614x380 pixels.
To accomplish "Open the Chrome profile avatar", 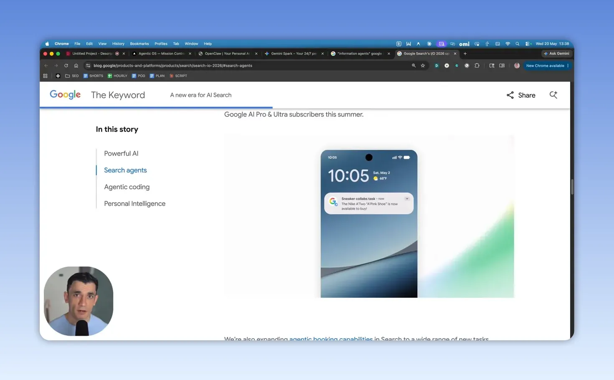I will [517, 66].
